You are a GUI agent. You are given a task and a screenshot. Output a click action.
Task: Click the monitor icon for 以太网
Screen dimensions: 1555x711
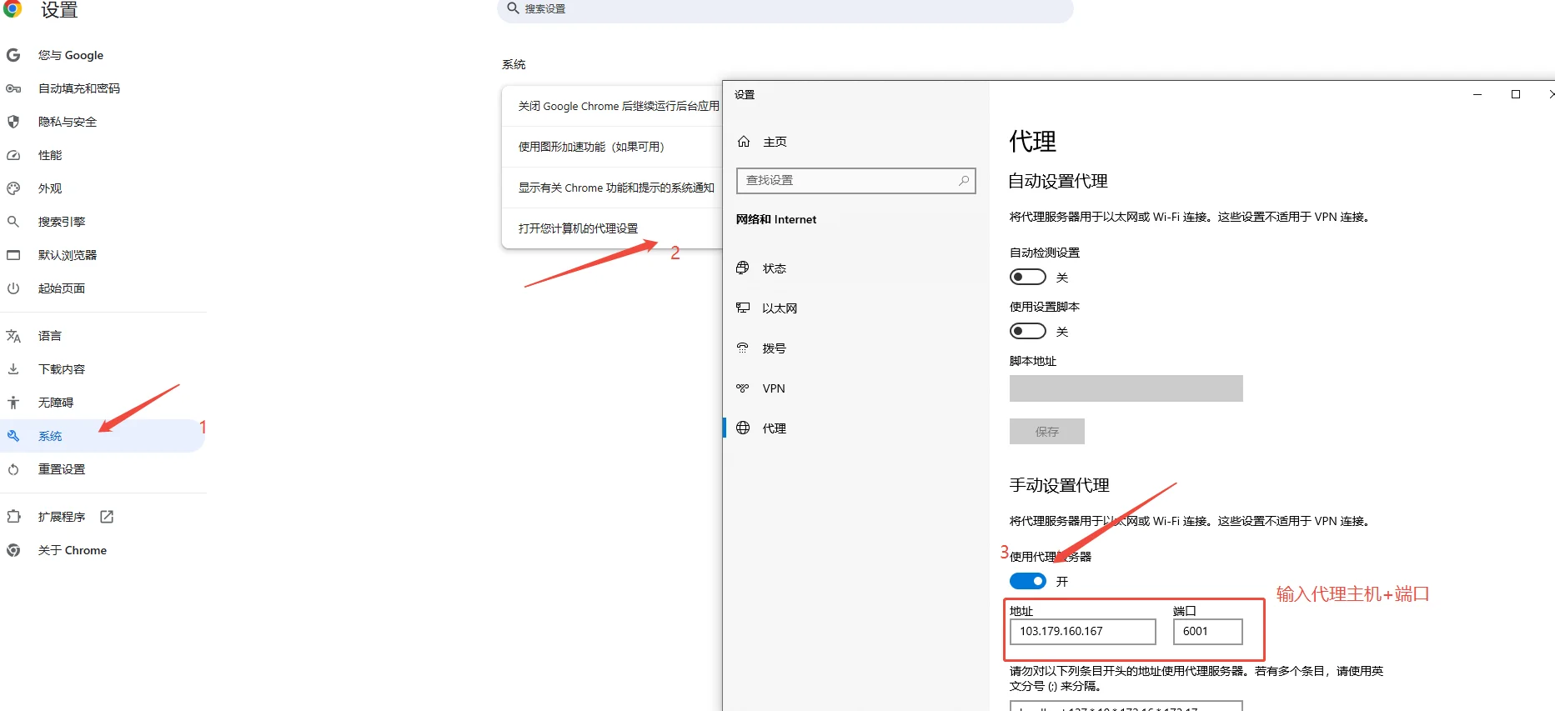(743, 308)
